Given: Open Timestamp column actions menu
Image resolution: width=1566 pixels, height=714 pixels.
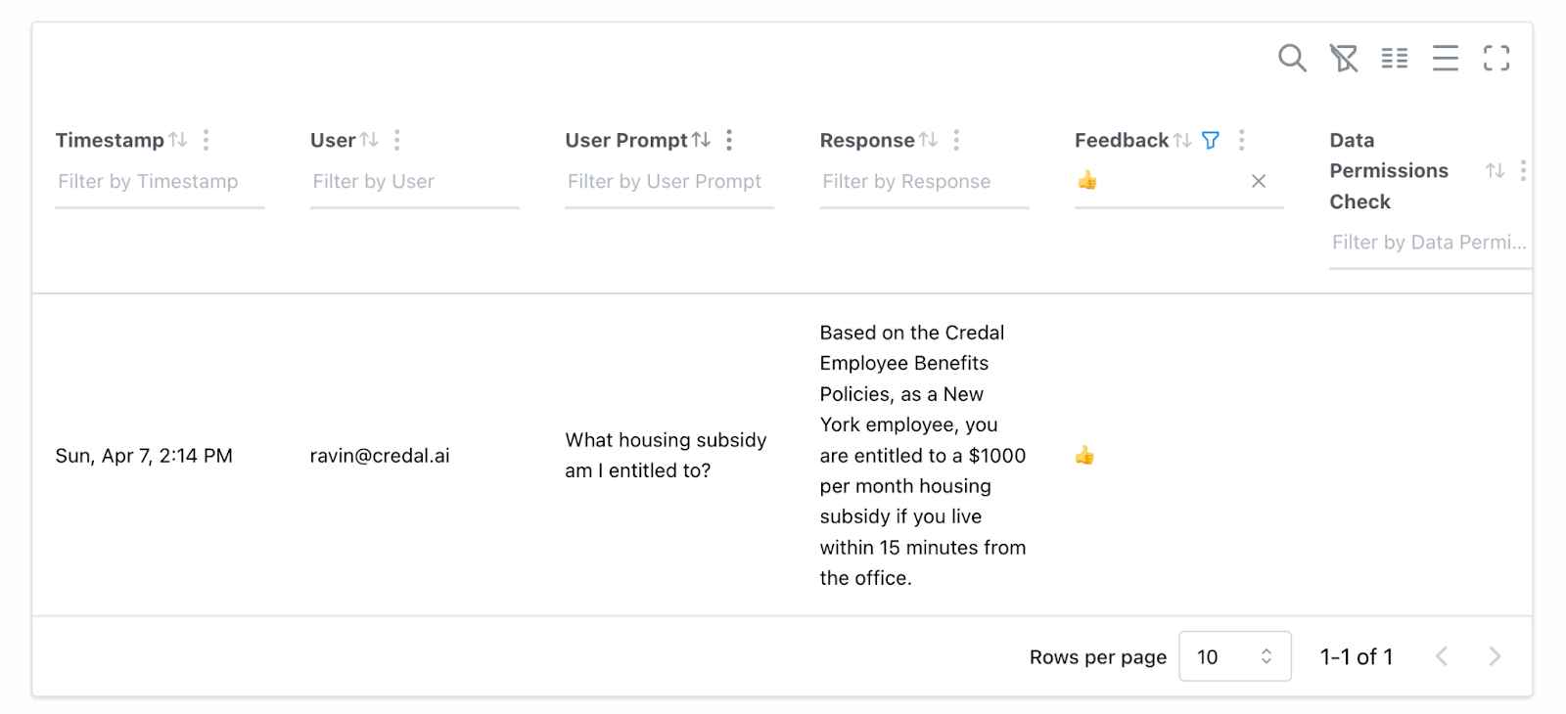Looking at the screenshot, I should click(x=206, y=140).
